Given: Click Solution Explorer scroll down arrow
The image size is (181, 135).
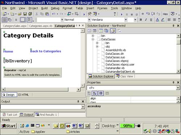Looking at the screenshot, I should click(x=178, y=71).
